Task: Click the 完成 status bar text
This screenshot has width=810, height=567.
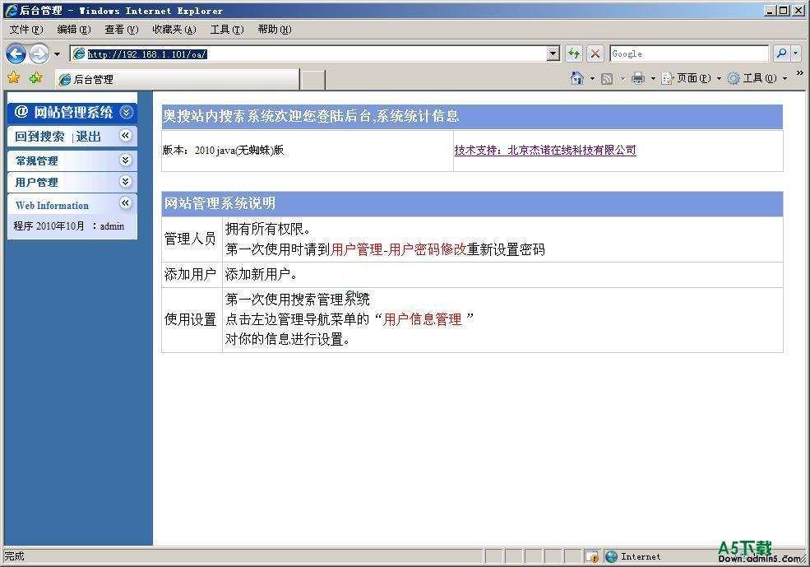Action: pos(14,556)
